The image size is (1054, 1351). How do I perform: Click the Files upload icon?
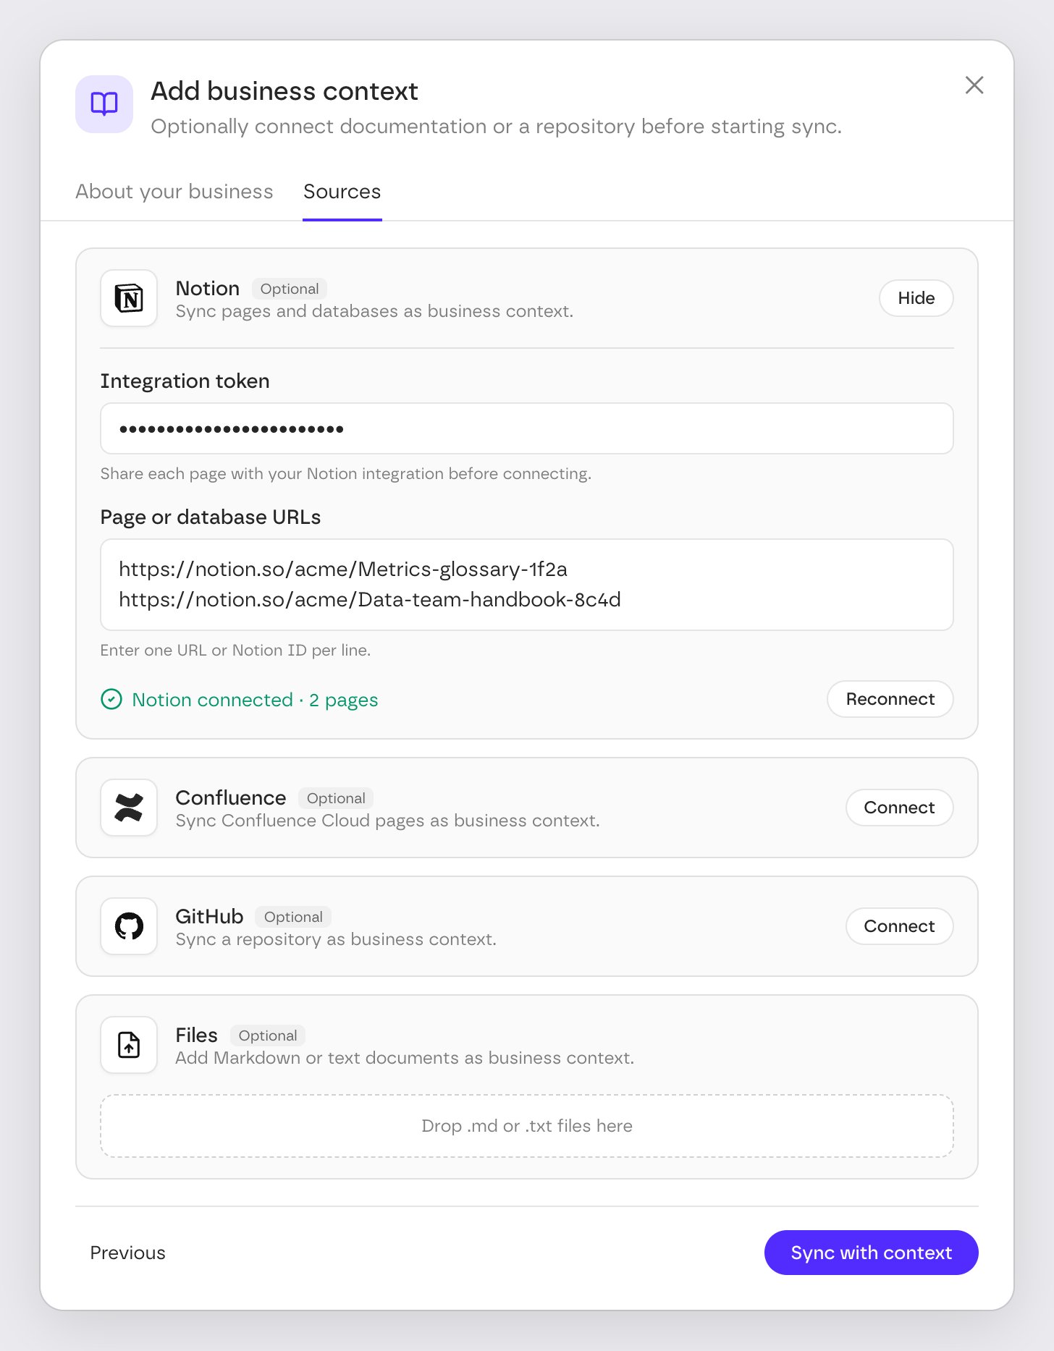click(x=129, y=1045)
